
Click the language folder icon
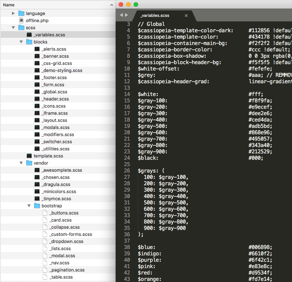[x=21, y=13]
